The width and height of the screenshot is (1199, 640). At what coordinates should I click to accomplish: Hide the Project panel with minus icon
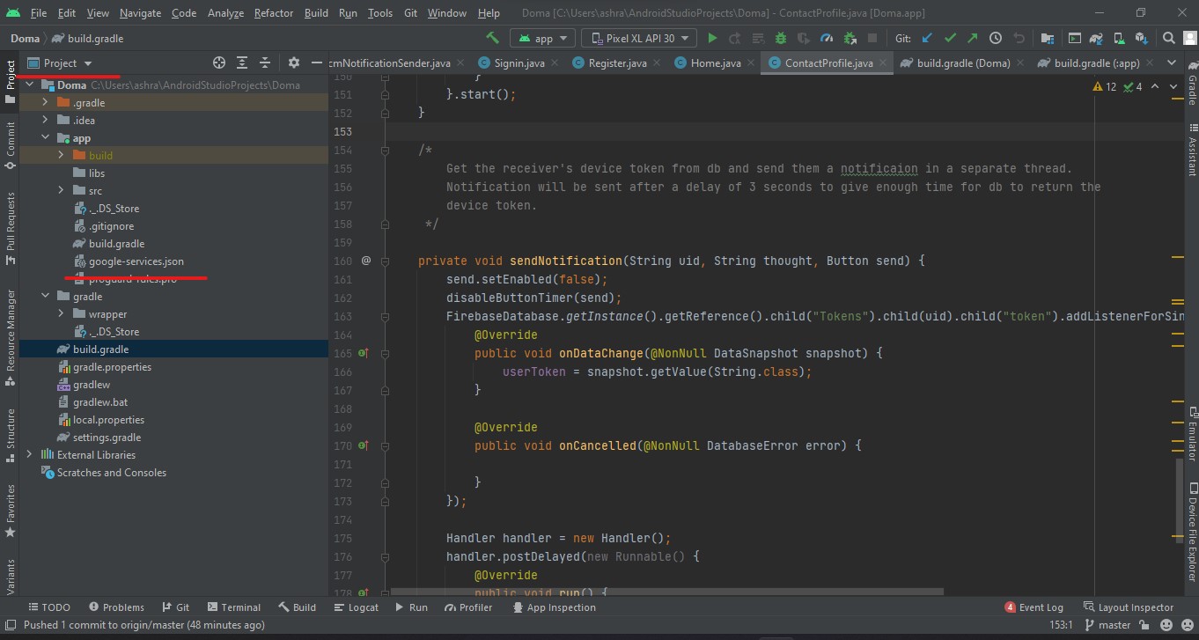(x=317, y=63)
